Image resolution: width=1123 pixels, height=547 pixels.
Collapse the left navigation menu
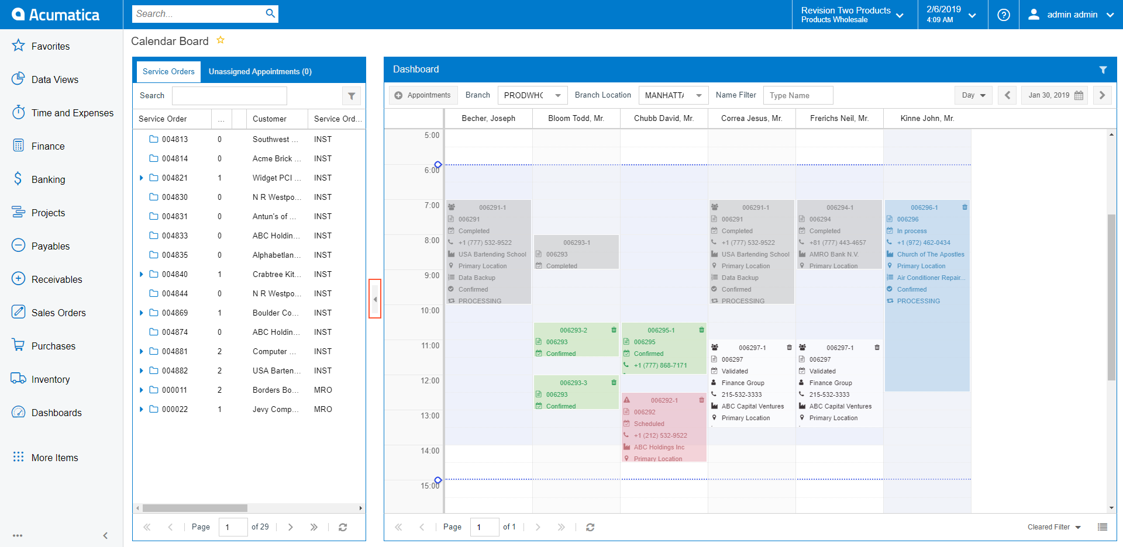[x=105, y=535]
